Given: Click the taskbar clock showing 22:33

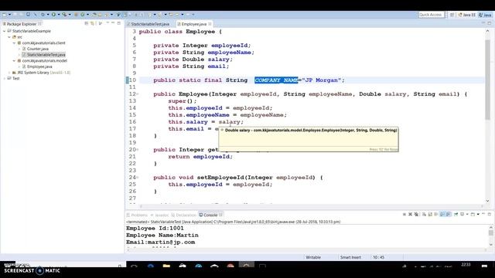Looking at the screenshot, I should click(x=466, y=265).
